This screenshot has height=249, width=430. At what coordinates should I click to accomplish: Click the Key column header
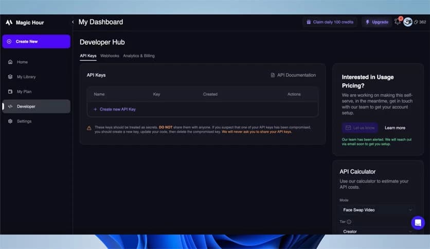pyautogui.click(x=156, y=94)
